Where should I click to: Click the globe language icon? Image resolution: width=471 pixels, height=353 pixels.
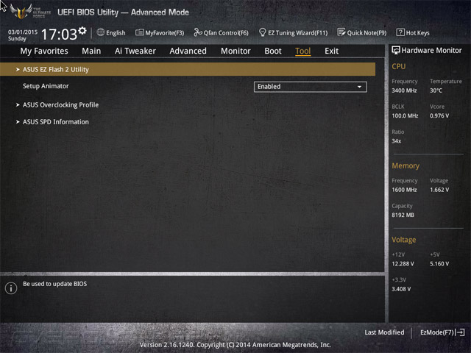tap(101, 32)
